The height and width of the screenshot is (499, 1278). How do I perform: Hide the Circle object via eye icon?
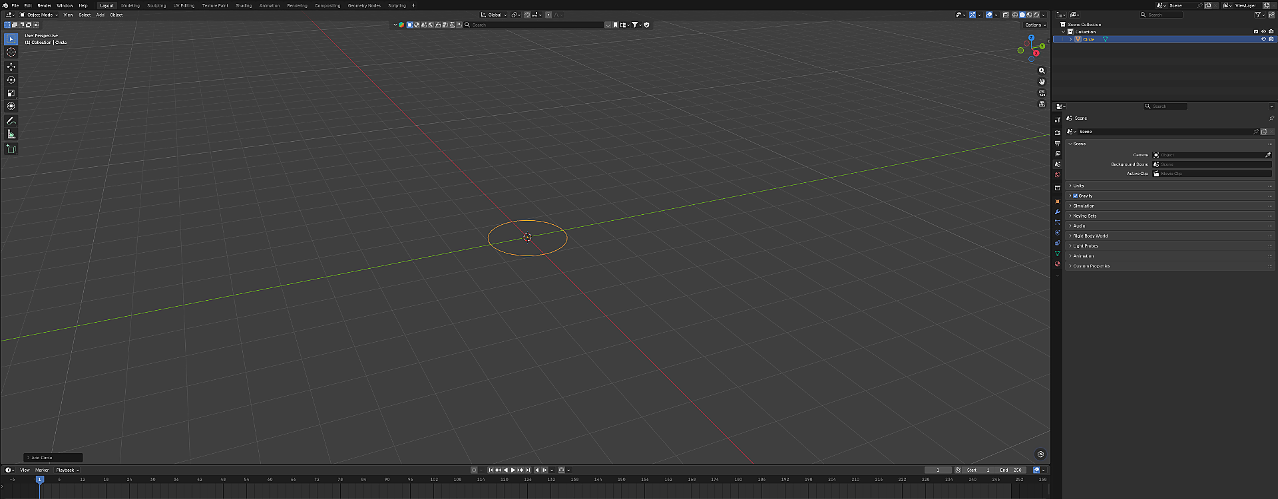(1263, 39)
